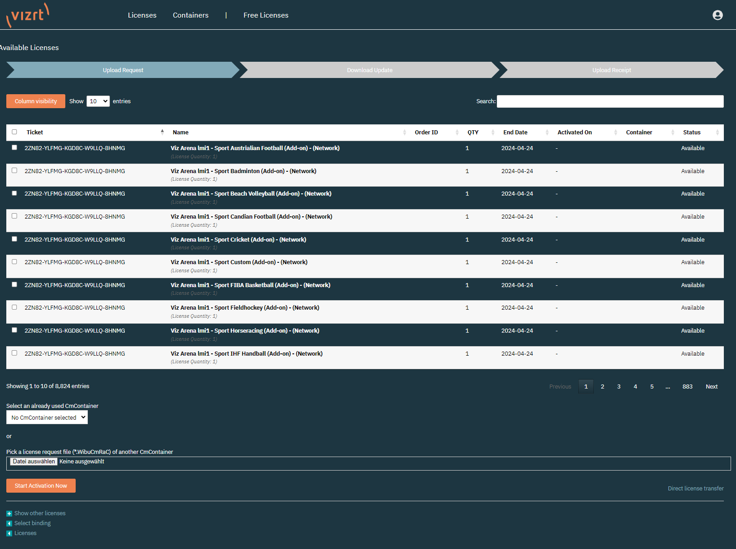Expand the No CmContainer selected dropdown
Image resolution: width=736 pixels, height=549 pixels.
pyautogui.click(x=47, y=417)
